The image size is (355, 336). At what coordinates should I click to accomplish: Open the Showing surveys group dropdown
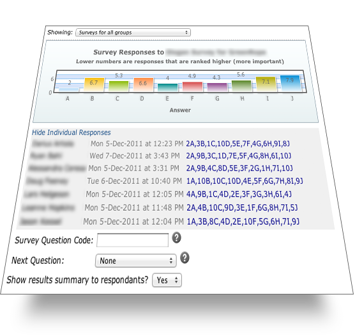(x=133, y=33)
